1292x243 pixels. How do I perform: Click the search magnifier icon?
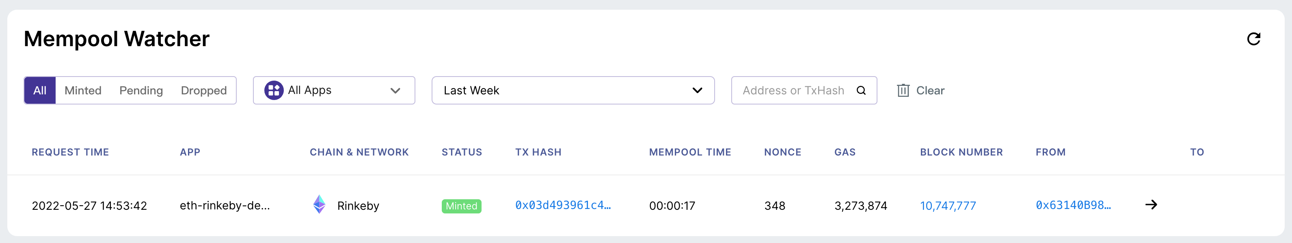(861, 90)
